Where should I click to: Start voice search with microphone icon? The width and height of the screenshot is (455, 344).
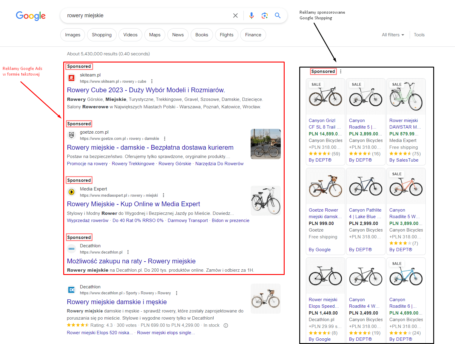(x=252, y=15)
